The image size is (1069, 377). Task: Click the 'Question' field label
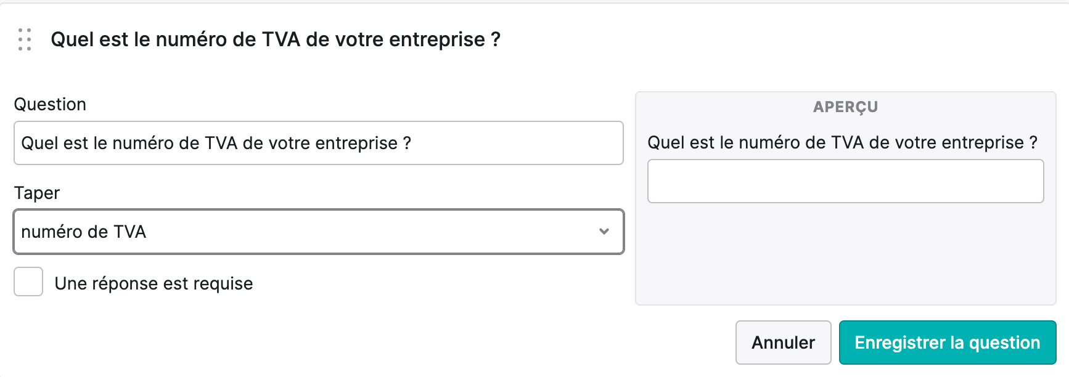pos(50,104)
